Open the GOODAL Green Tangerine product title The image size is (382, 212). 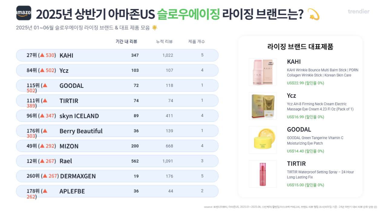click(x=315, y=141)
